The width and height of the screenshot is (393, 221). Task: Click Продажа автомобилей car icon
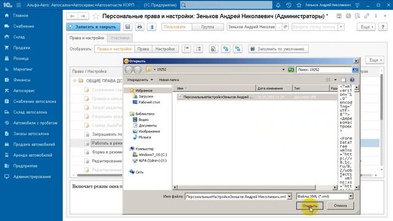(x=7, y=145)
